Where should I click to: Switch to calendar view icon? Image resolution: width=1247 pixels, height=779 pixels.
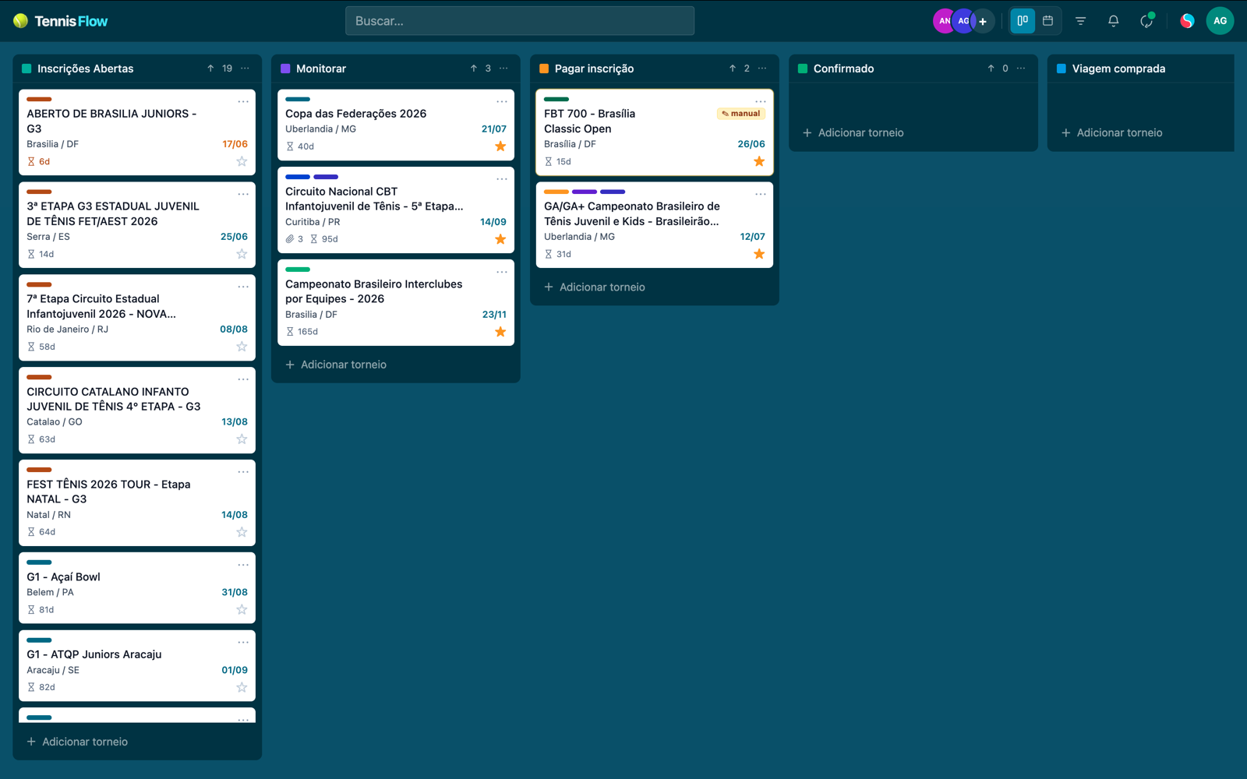tap(1047, 21)
